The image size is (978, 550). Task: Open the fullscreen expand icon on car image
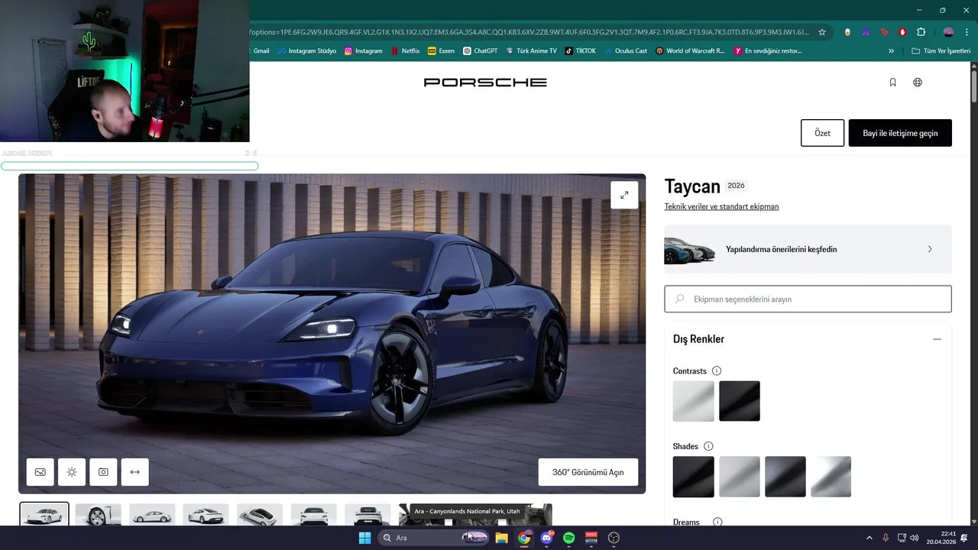point(624,195)
